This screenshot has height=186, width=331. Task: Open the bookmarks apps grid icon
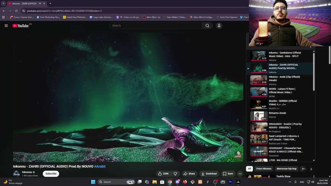pyautogui.click(x=3, y=17)
